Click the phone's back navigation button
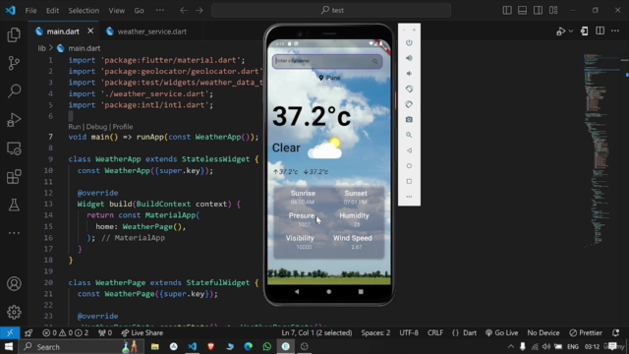This screenshot has width=629, height=354. (x=297, y=292)
